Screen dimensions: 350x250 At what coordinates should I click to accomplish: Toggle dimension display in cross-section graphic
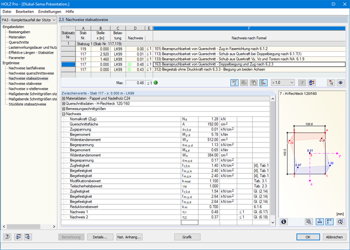(x=330, y=221)
